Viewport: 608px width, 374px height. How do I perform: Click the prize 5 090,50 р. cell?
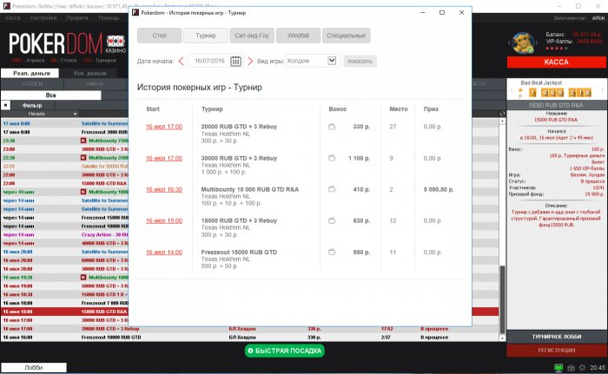pyautogui.click(x=439, y=189)
